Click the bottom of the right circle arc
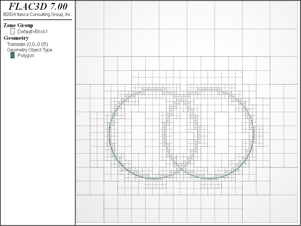 pyautogui.click(x=209, y=178)
